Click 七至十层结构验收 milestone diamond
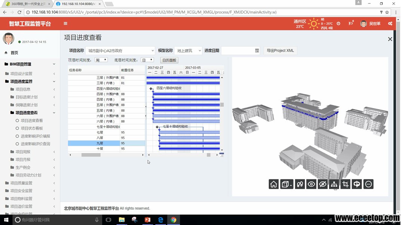 pos(157,127)
